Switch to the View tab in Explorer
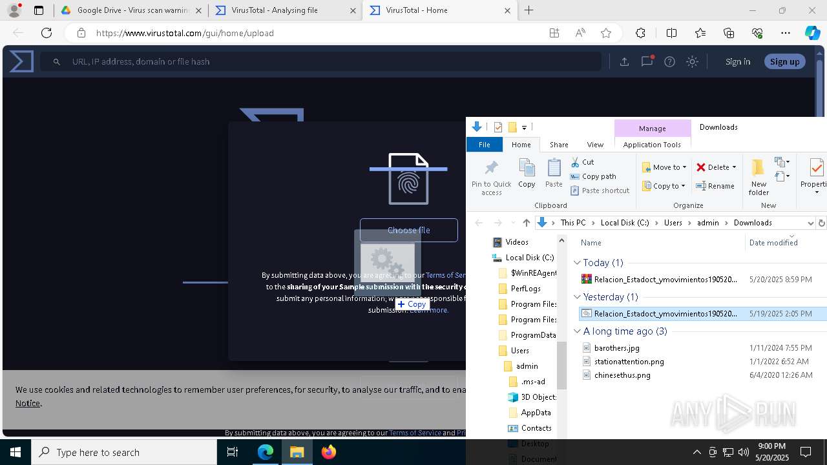Image resolution: width=827 pixels, height=465 pixels. pyautogui.click(x=595, y=145)
